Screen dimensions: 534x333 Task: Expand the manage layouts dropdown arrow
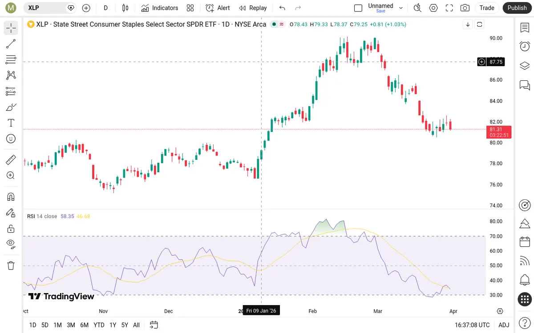[x=401, y=8]
